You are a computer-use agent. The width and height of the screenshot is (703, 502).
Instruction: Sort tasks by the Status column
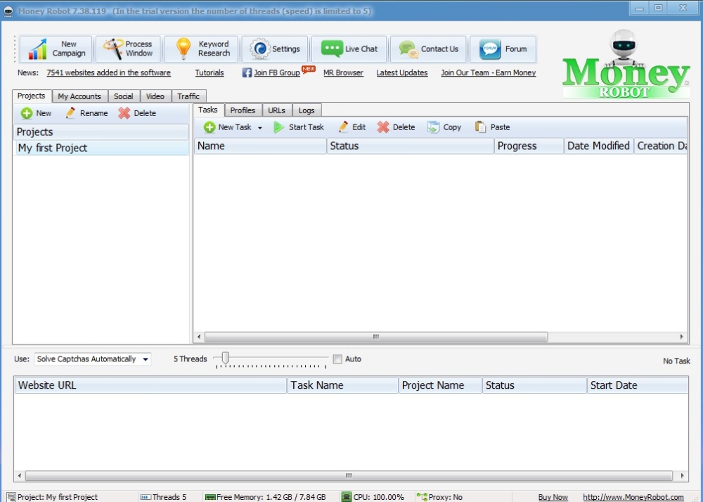411,146
